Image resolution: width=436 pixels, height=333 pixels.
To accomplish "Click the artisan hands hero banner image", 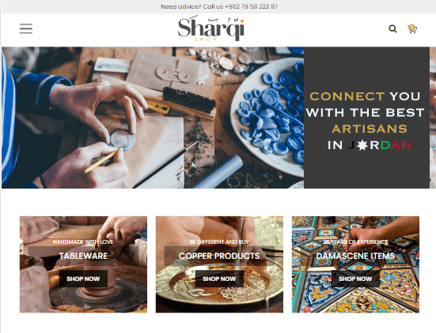I will (x=153, y=118).
